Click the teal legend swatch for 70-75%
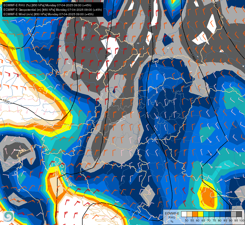This screenshot has width=245, height=225. 212,214
